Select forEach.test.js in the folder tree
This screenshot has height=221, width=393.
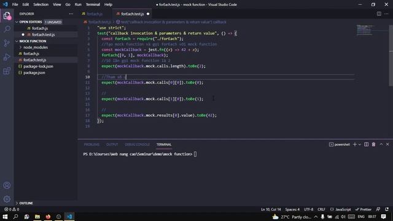coord(46,60)
